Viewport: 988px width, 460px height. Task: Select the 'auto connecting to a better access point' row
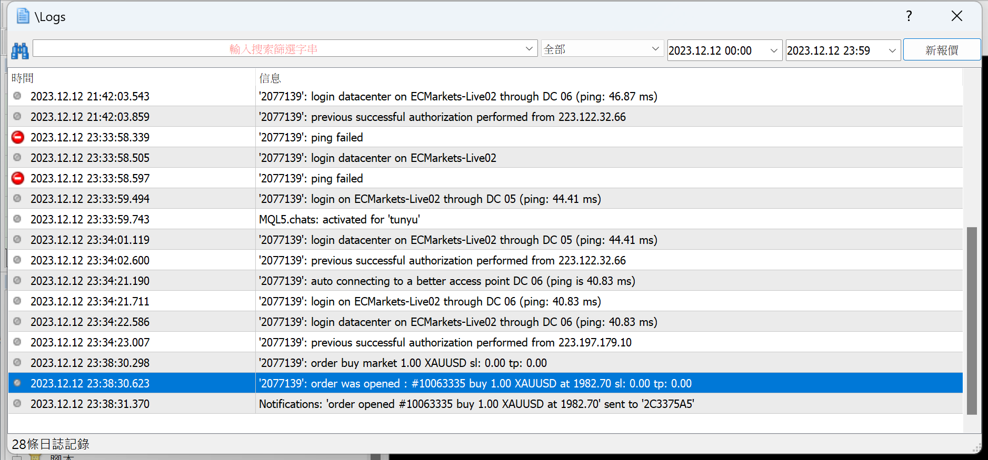pos(485,281)
